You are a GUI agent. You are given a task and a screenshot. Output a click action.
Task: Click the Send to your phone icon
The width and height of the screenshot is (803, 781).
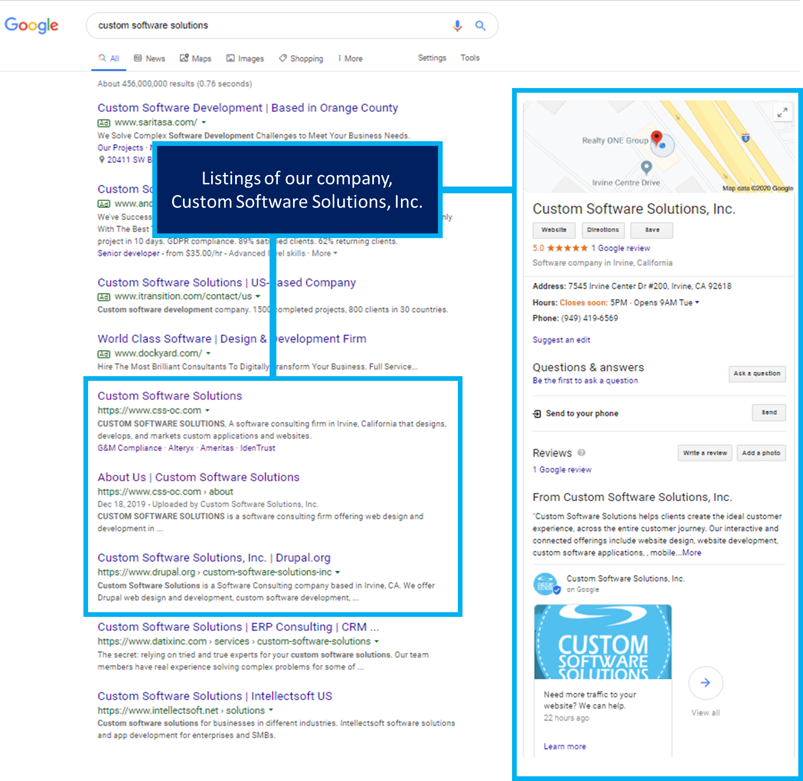point(537,414)
